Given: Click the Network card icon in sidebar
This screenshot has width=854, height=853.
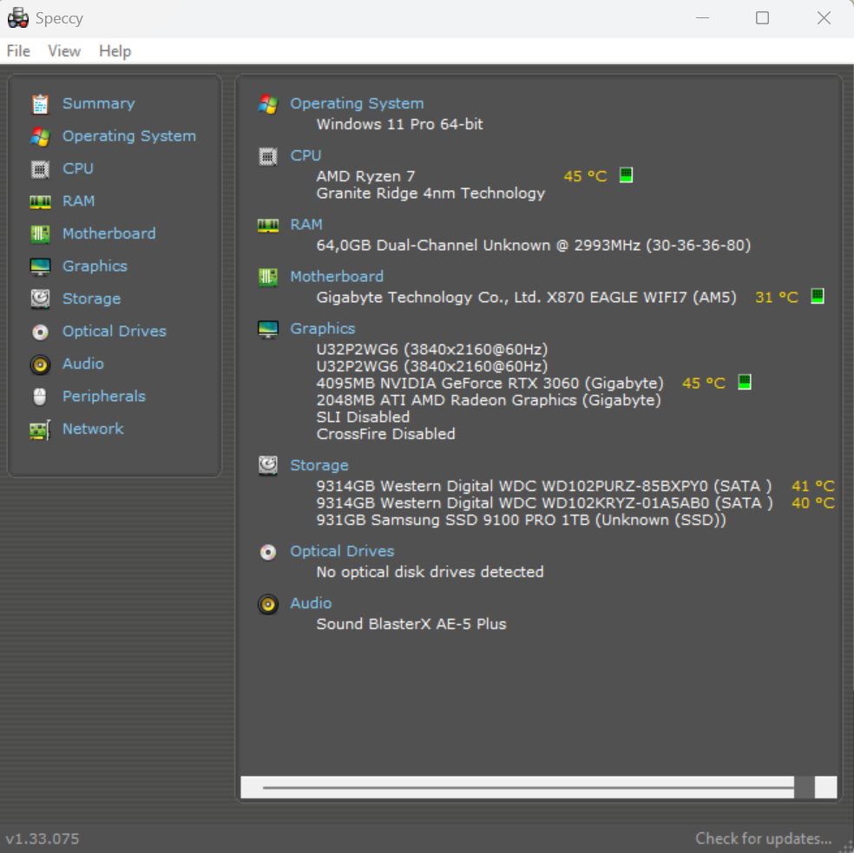Looking at the screenshot, I should (x=40, y=430).
